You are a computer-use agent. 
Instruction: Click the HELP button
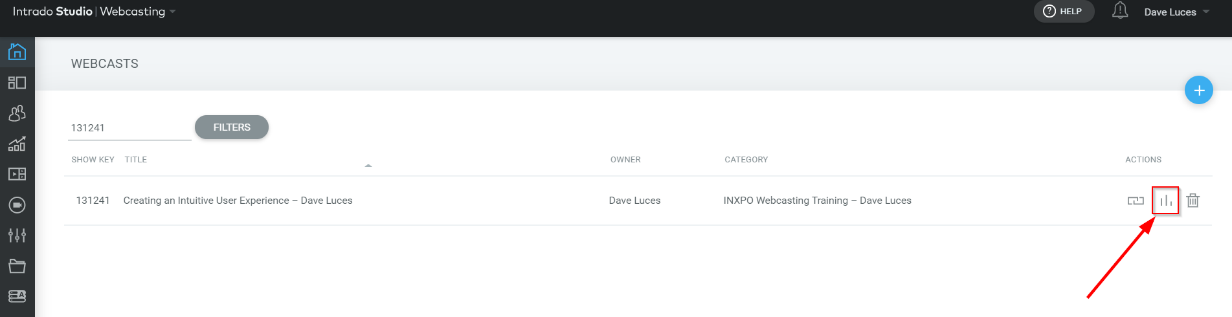(x=1064, y=12)
